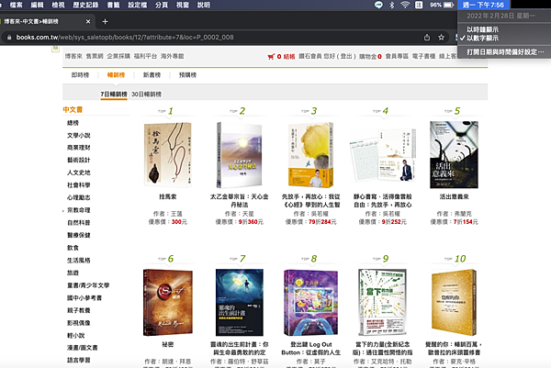Bookmark this page with the star icon
The image size is (551, 368).
click(x=442, y=38)
